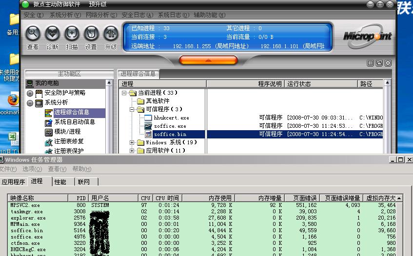Collapse the 当前进程 (33) tree node

coord(124,93)
